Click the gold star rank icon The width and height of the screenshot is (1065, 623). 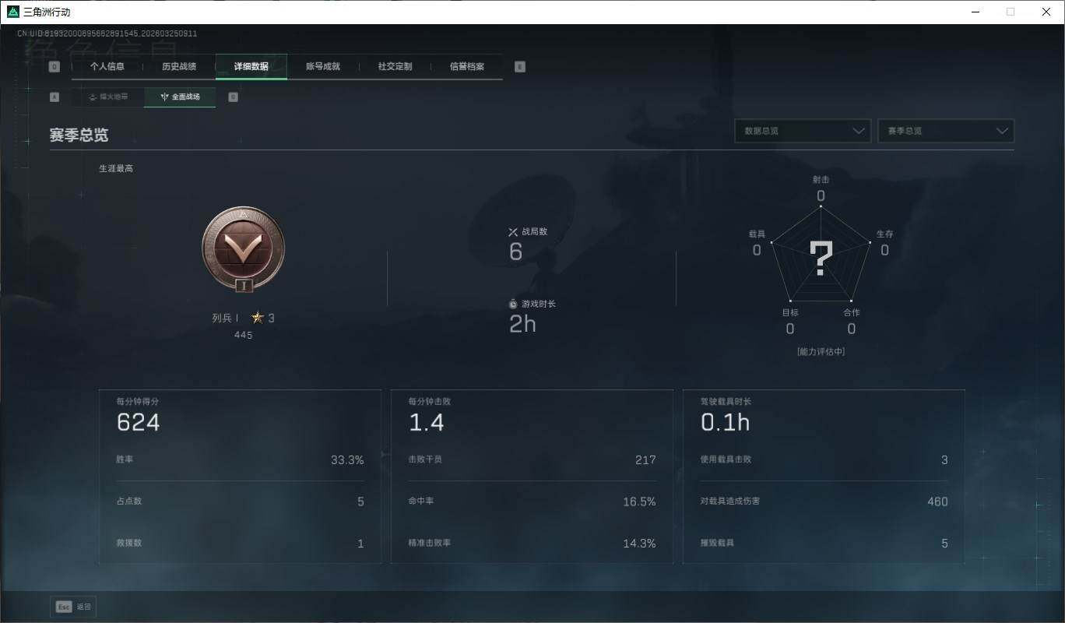pyautogui.click(x=258, y=318)
